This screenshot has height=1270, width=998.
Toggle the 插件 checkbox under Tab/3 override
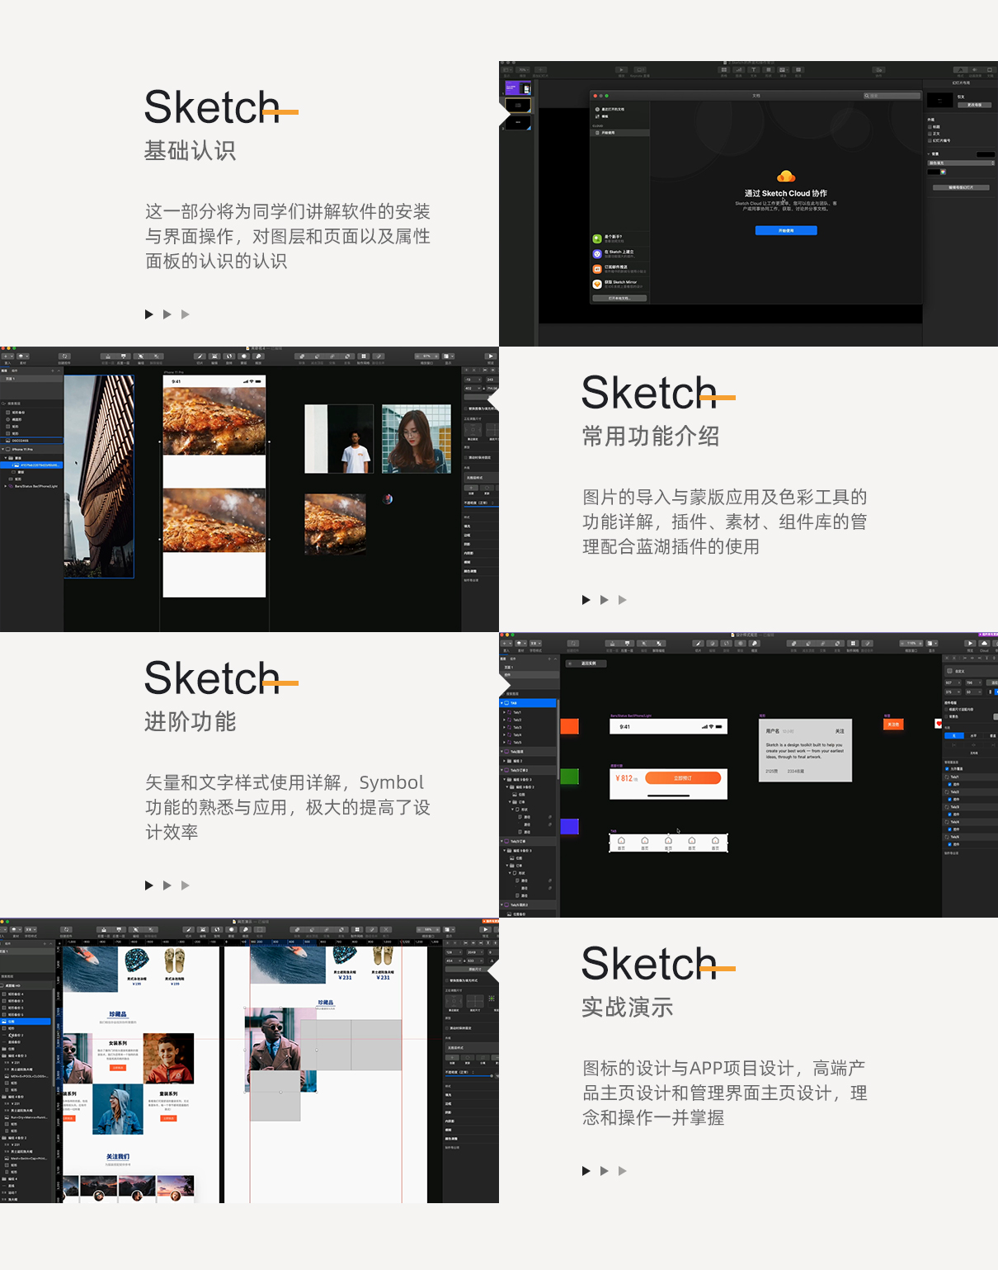point(949,814)
